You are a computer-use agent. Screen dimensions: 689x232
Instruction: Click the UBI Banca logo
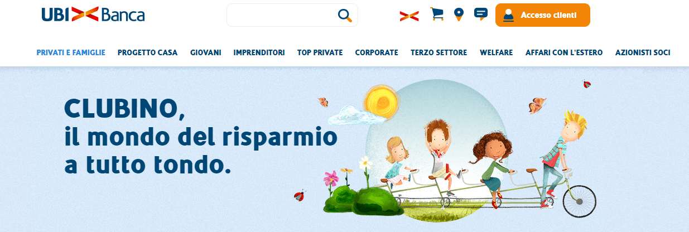pyautogui.click(x=93, y=14)
